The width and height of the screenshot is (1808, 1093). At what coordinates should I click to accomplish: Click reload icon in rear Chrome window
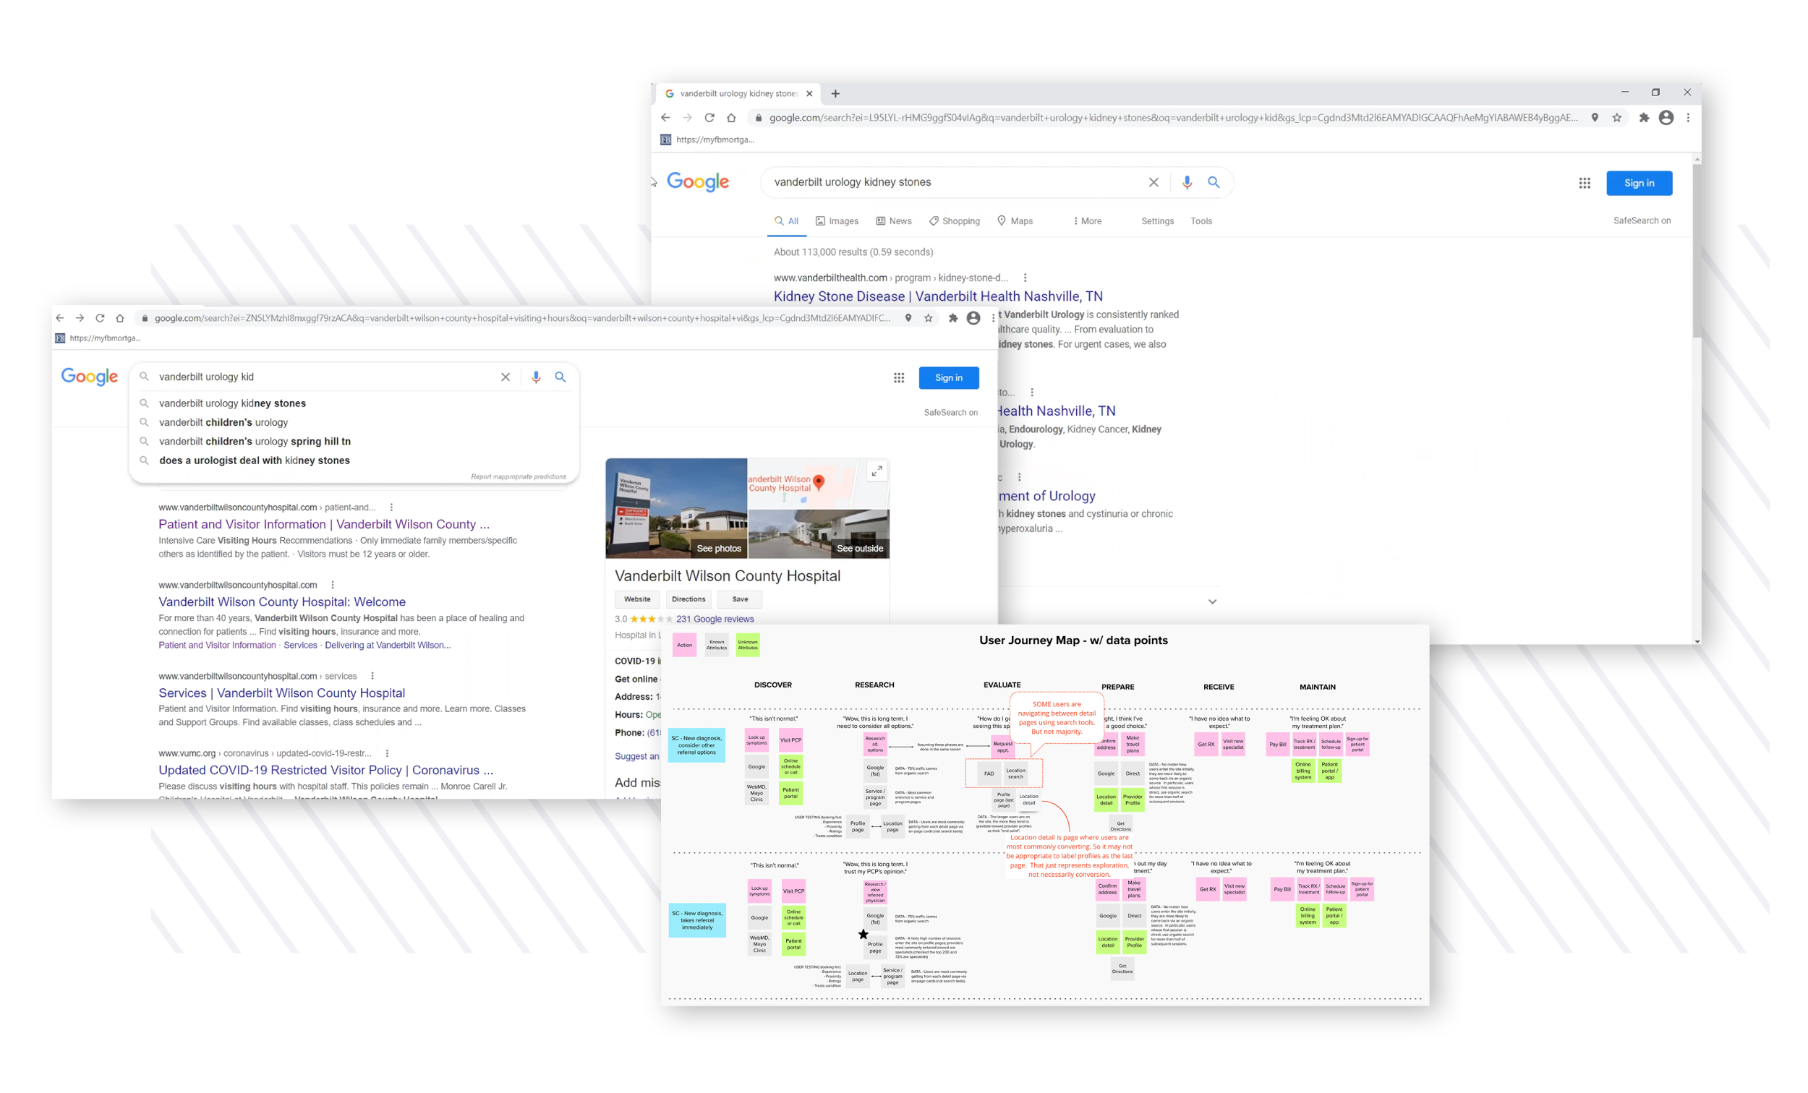tap(709, 117)
